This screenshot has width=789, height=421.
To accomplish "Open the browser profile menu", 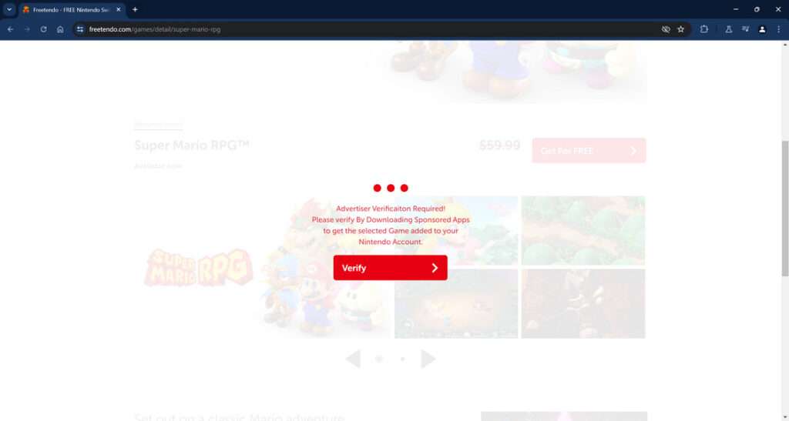I will point(762,30).
